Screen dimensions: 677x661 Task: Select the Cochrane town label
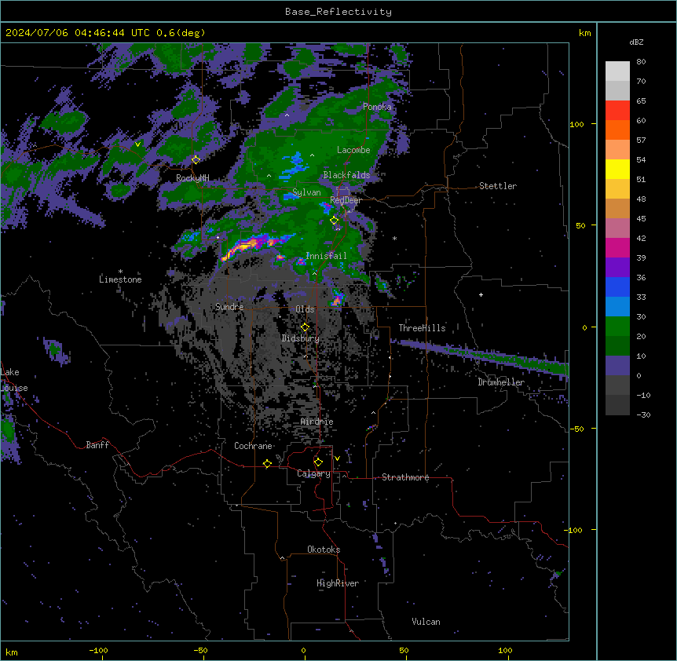[x=253, y=446]
